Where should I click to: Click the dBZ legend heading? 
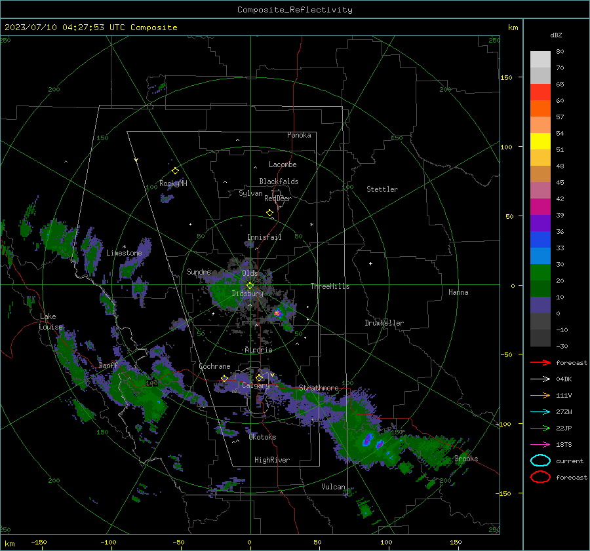tap(556, 35)
